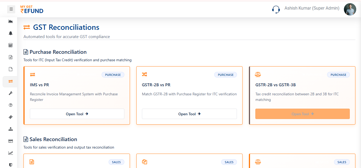Select the wrench tools sidebar icon
The height and width of the screenshot is (168, 361).
point(11,93)
